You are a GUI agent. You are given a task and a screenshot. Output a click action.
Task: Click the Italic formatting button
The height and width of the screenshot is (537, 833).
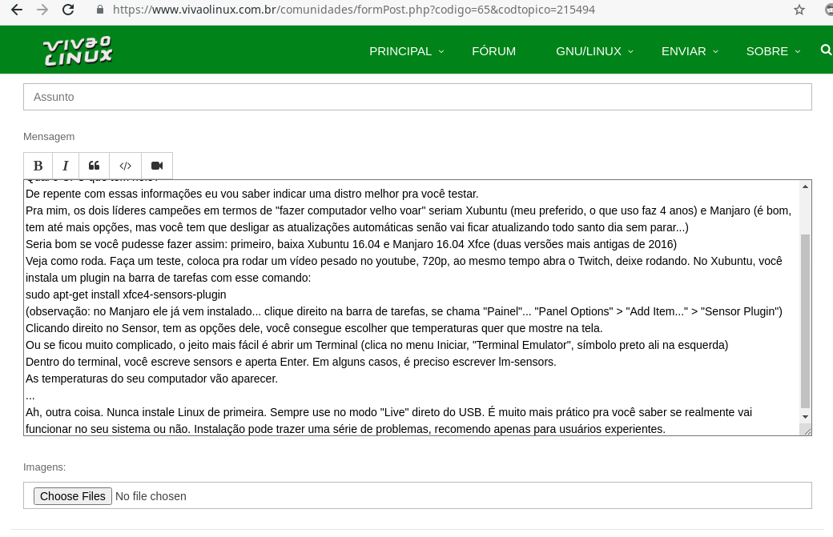point(66,166)
